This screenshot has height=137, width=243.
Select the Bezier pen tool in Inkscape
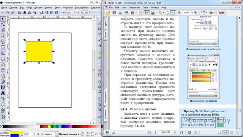[3, 81]
